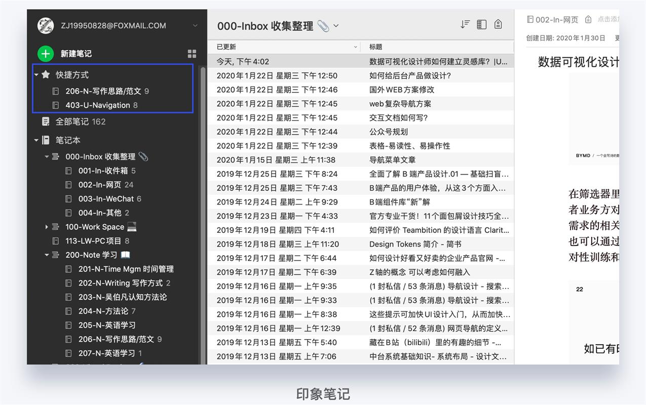
Task: Click the notebook icon of 001-In-收件箱
Action: 68,171
